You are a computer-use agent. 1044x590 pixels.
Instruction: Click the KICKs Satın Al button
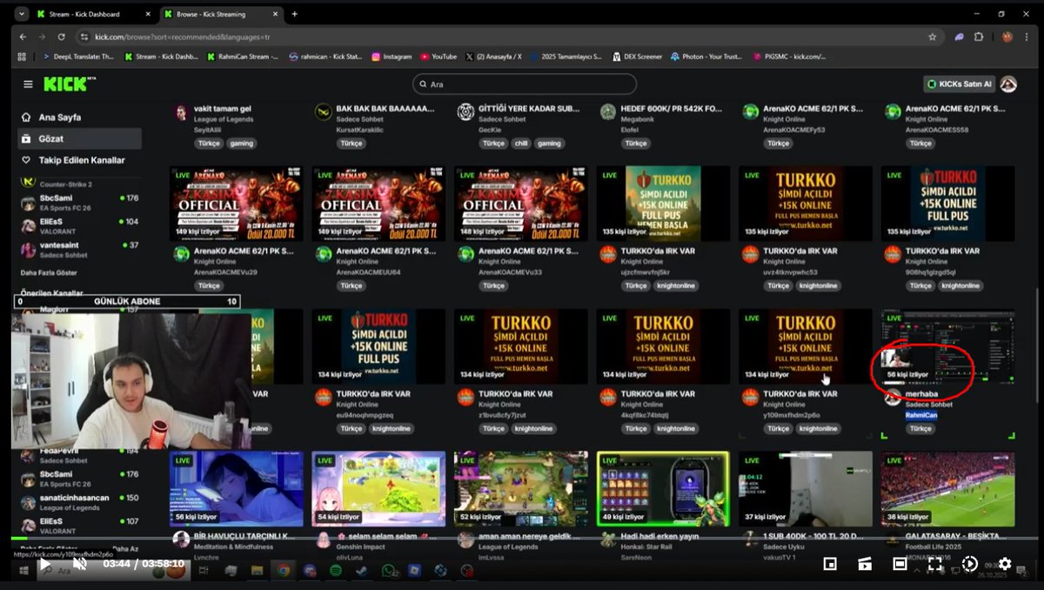[960, 84]
